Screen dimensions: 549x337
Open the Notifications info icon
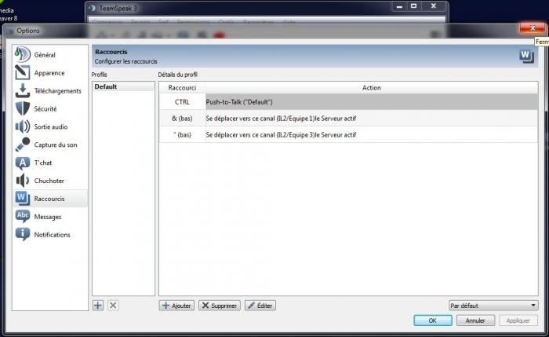[x=23, y=234]
